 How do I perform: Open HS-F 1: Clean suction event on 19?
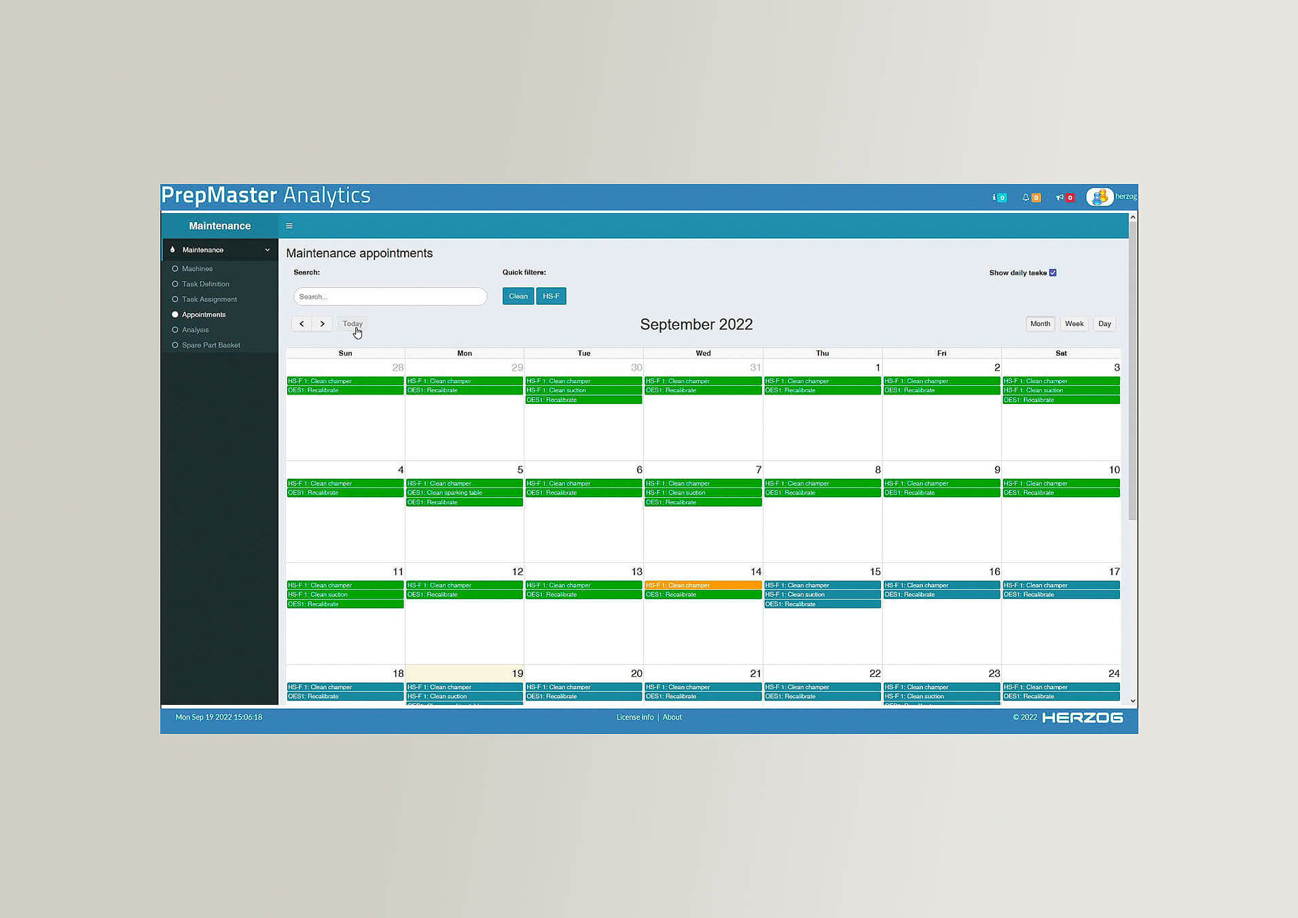click(465, 697)
